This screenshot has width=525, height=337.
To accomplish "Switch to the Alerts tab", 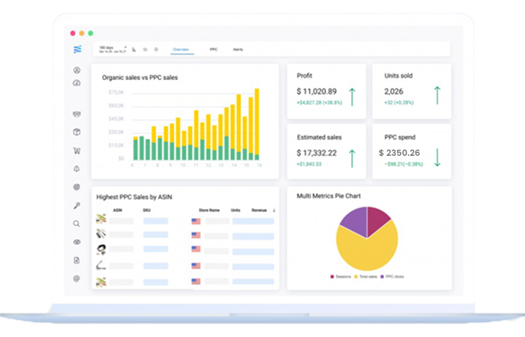I will click(x=238, y=49).
